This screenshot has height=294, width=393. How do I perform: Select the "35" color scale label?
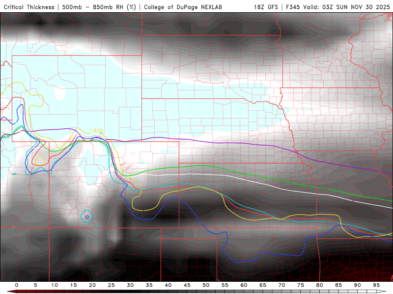tap(149, 285)
